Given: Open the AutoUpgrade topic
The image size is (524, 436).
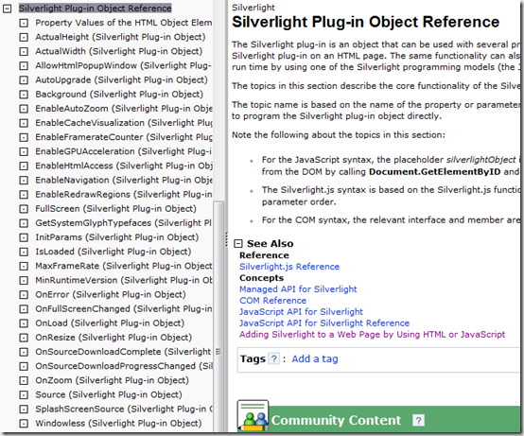Looking at the screenshot, I should click(122, 80).
